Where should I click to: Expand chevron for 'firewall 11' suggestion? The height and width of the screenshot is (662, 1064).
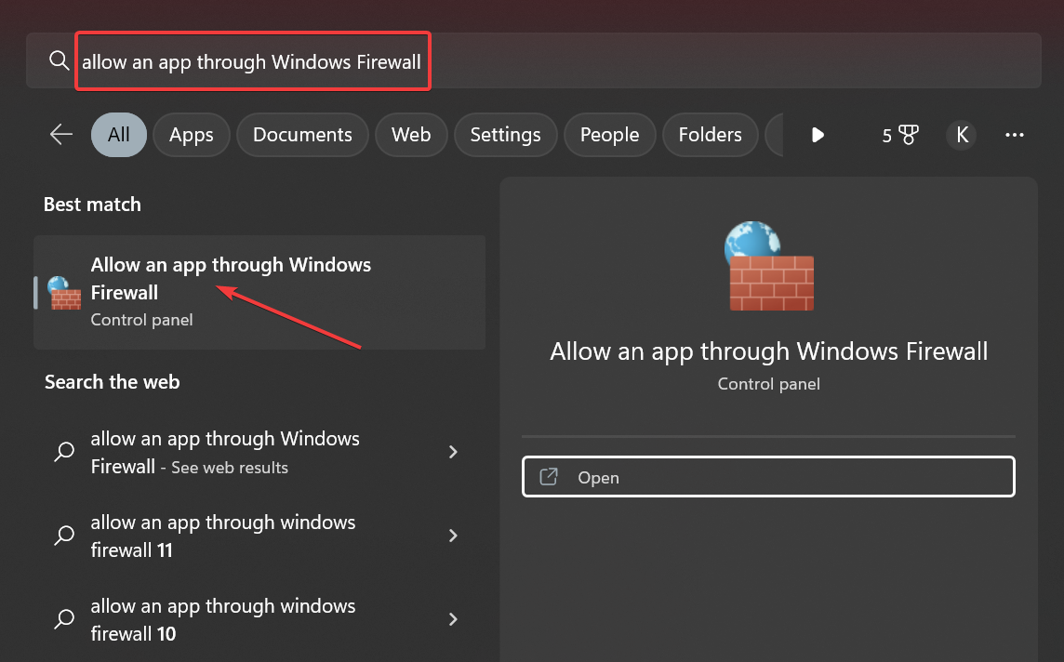453,536
